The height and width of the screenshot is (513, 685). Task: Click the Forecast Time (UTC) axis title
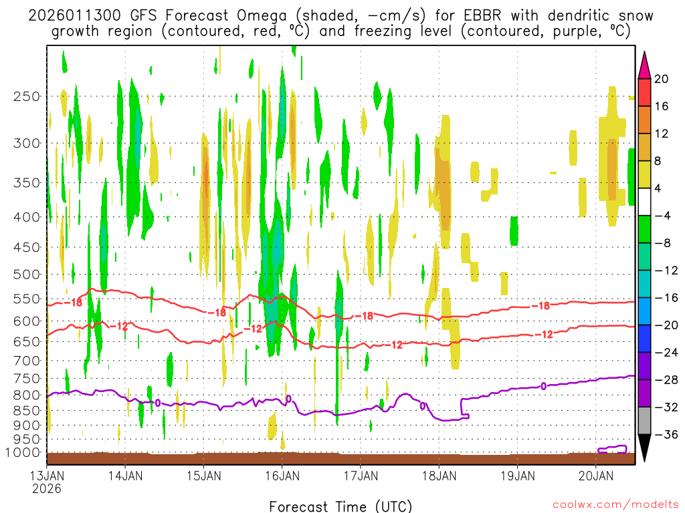pyautogui.click(x=340, y=506)
